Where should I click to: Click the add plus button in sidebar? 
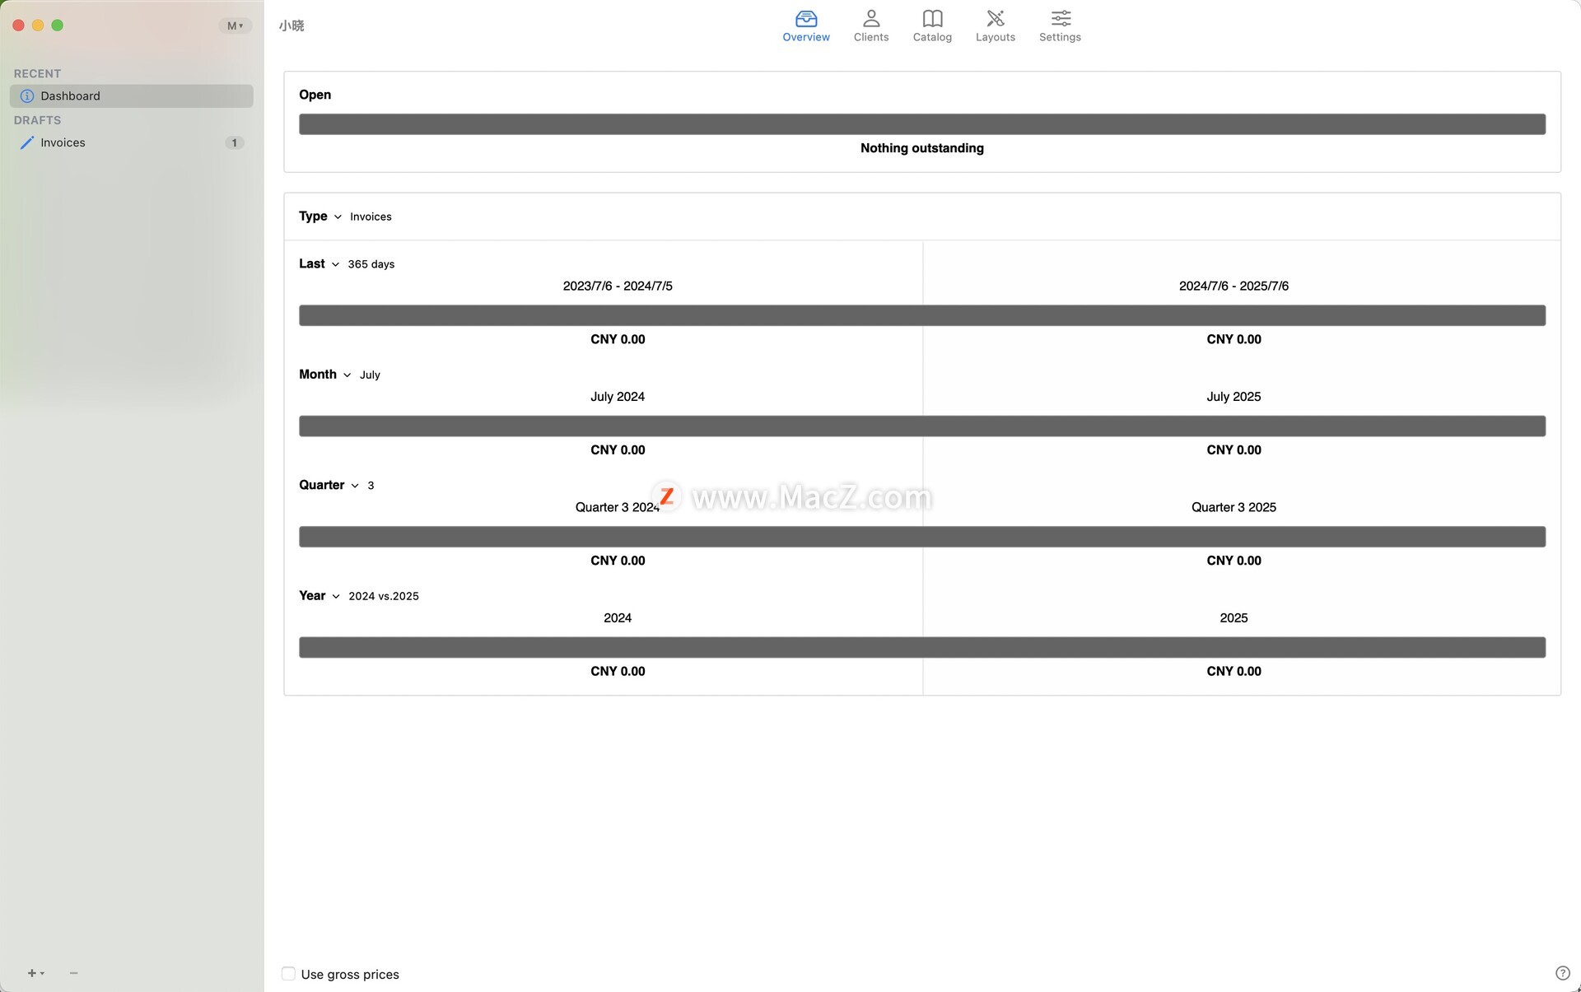click(x=35, y=973)
